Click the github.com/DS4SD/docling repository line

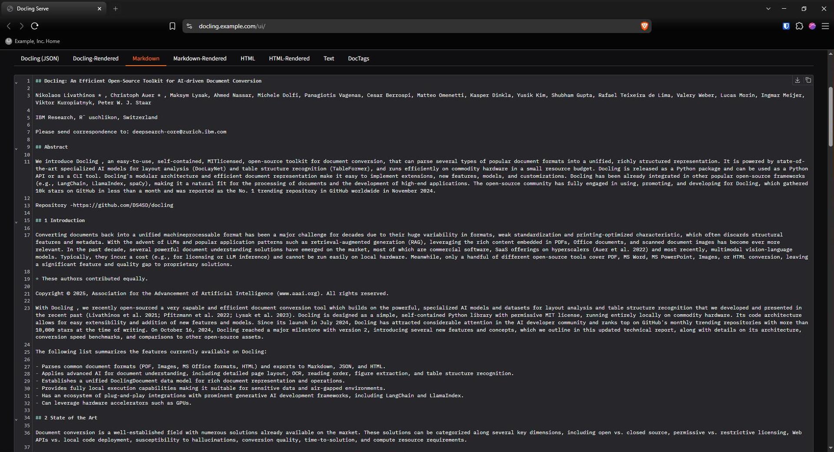104,205
